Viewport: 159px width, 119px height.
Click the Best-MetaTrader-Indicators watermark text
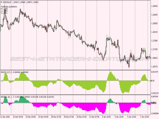tap(79, 59)
